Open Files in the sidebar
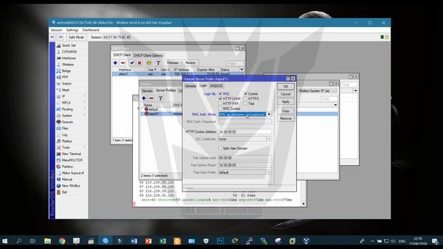 tap(65, 128)
